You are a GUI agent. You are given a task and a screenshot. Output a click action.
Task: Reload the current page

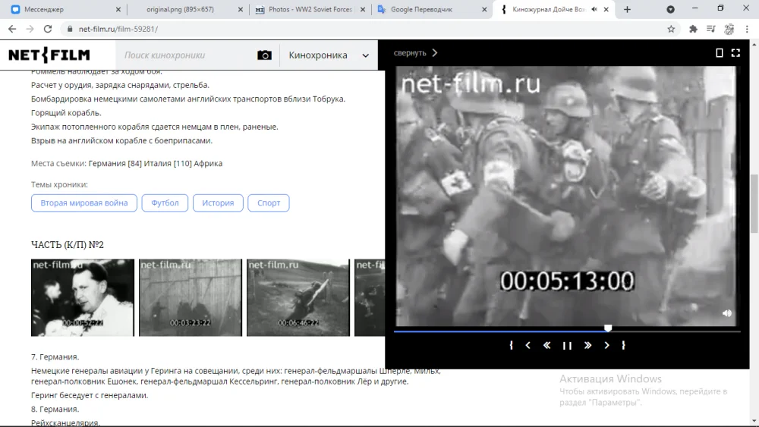(47, 29)
